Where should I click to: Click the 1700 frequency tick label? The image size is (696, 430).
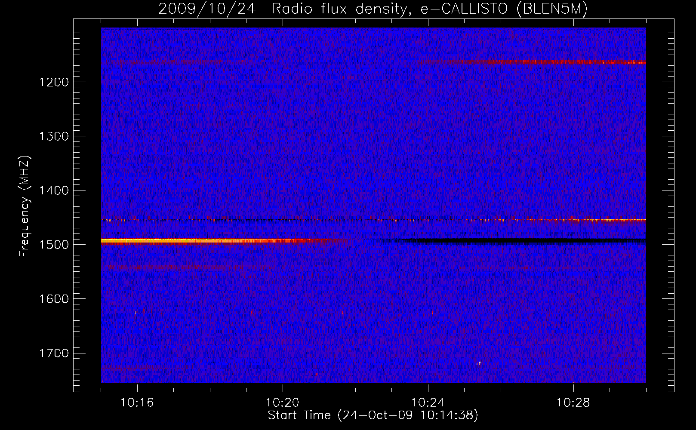pyautogui.click(x=54, y=353)
